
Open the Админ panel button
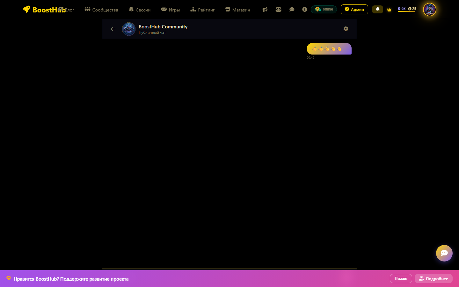click(354, 10)
